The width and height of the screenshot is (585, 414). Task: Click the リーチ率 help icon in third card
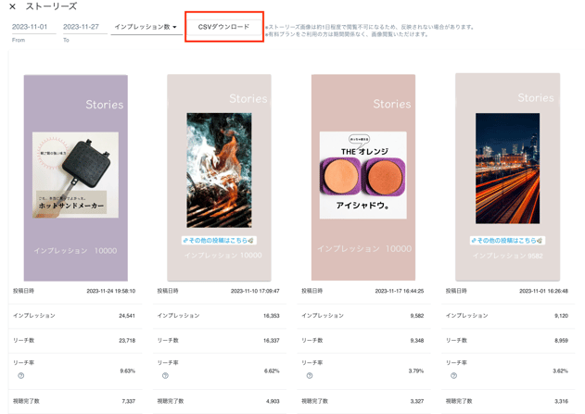tap(310, 375)
